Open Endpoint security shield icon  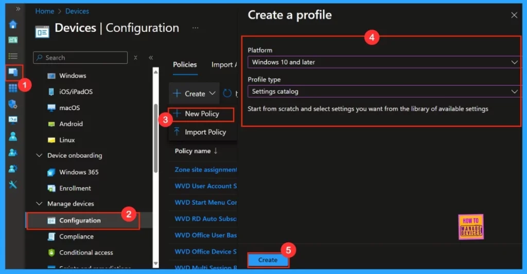(x=13, y=104)
